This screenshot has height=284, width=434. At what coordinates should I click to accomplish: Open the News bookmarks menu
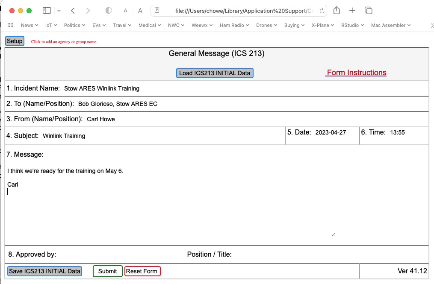[29, 25]
